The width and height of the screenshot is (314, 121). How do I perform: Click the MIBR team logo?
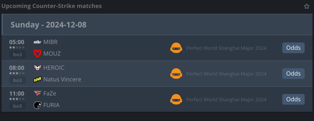point(37,42)
